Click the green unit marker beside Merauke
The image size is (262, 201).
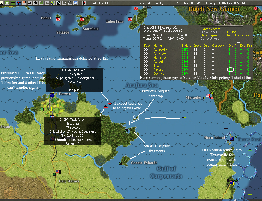pyautogui.click(x=204, y=98)
